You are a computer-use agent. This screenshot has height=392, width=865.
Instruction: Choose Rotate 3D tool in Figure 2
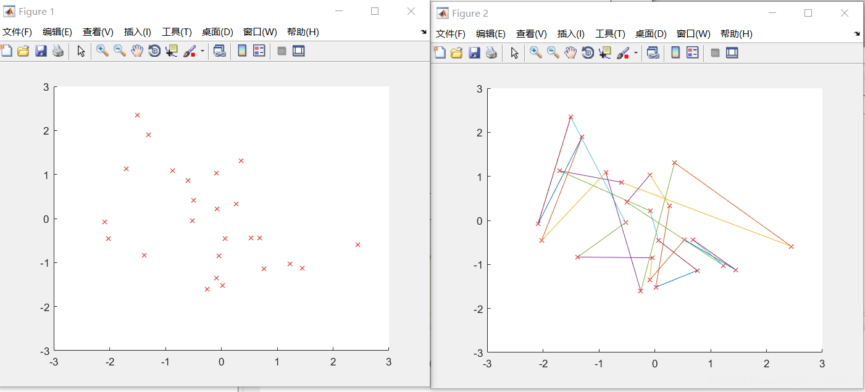click(588, 53)
